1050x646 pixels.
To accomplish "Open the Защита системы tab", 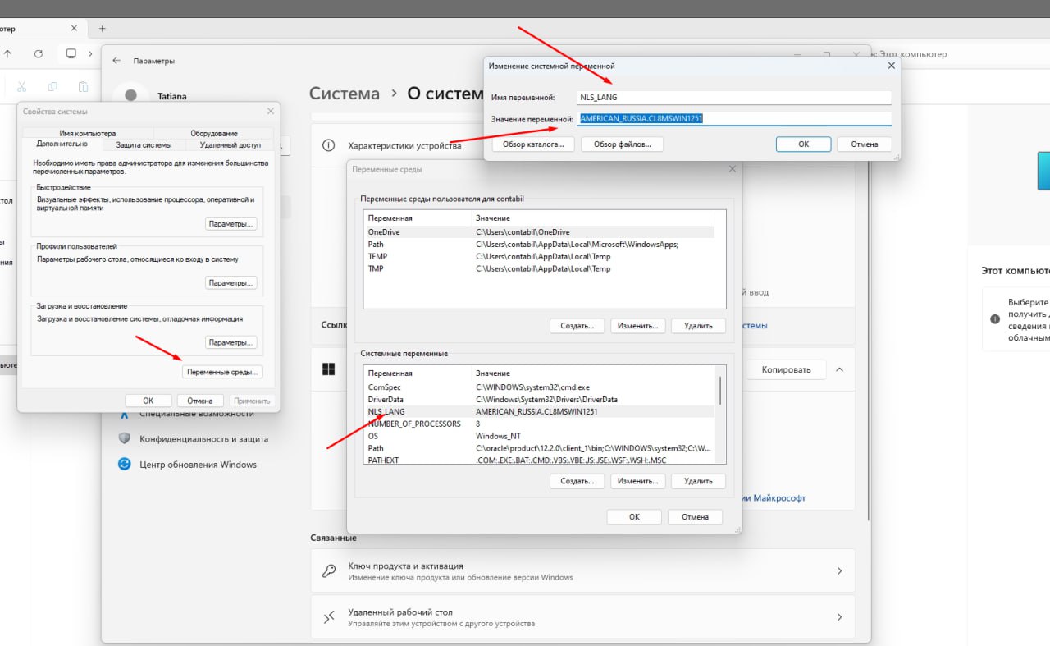I will click(144, 145).
